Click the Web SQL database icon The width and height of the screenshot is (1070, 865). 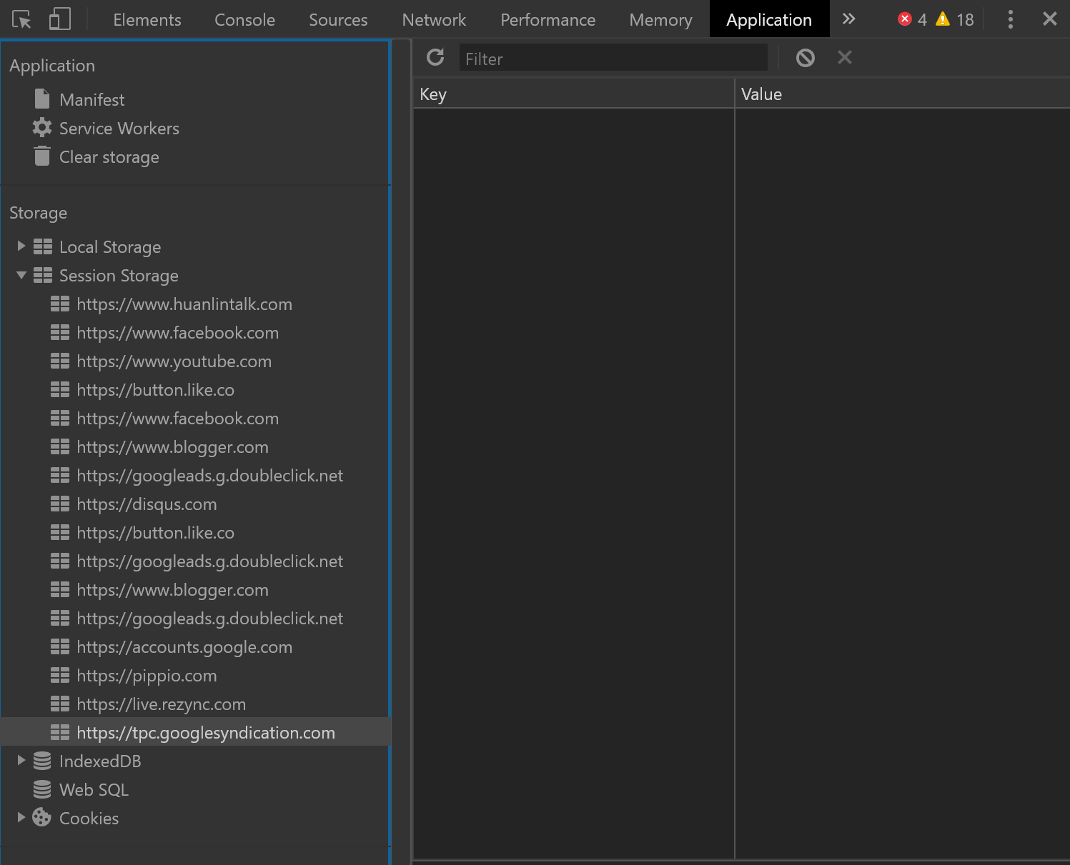[x=41, y=789]
